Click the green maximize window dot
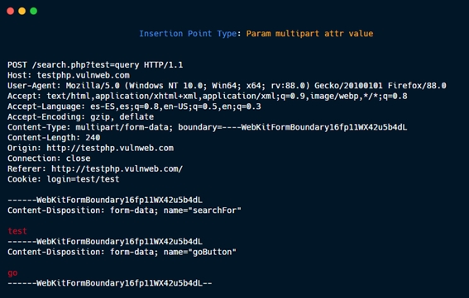This screenshot has width=469, height=298. pyautogui.click(x=34, y=12)
